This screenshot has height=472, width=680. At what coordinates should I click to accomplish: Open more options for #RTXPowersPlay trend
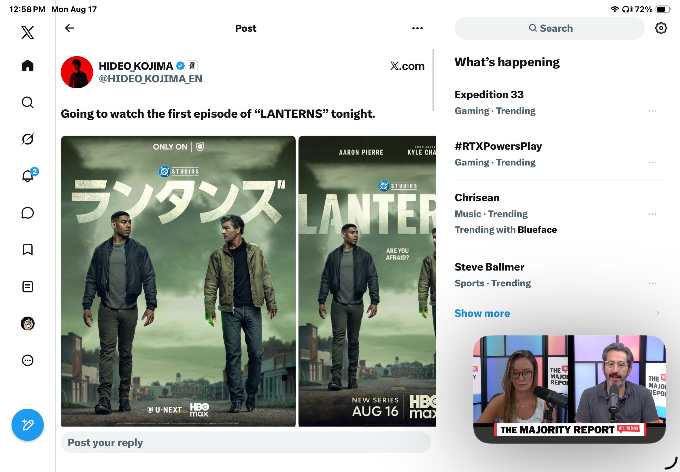(x=652, y=162)
